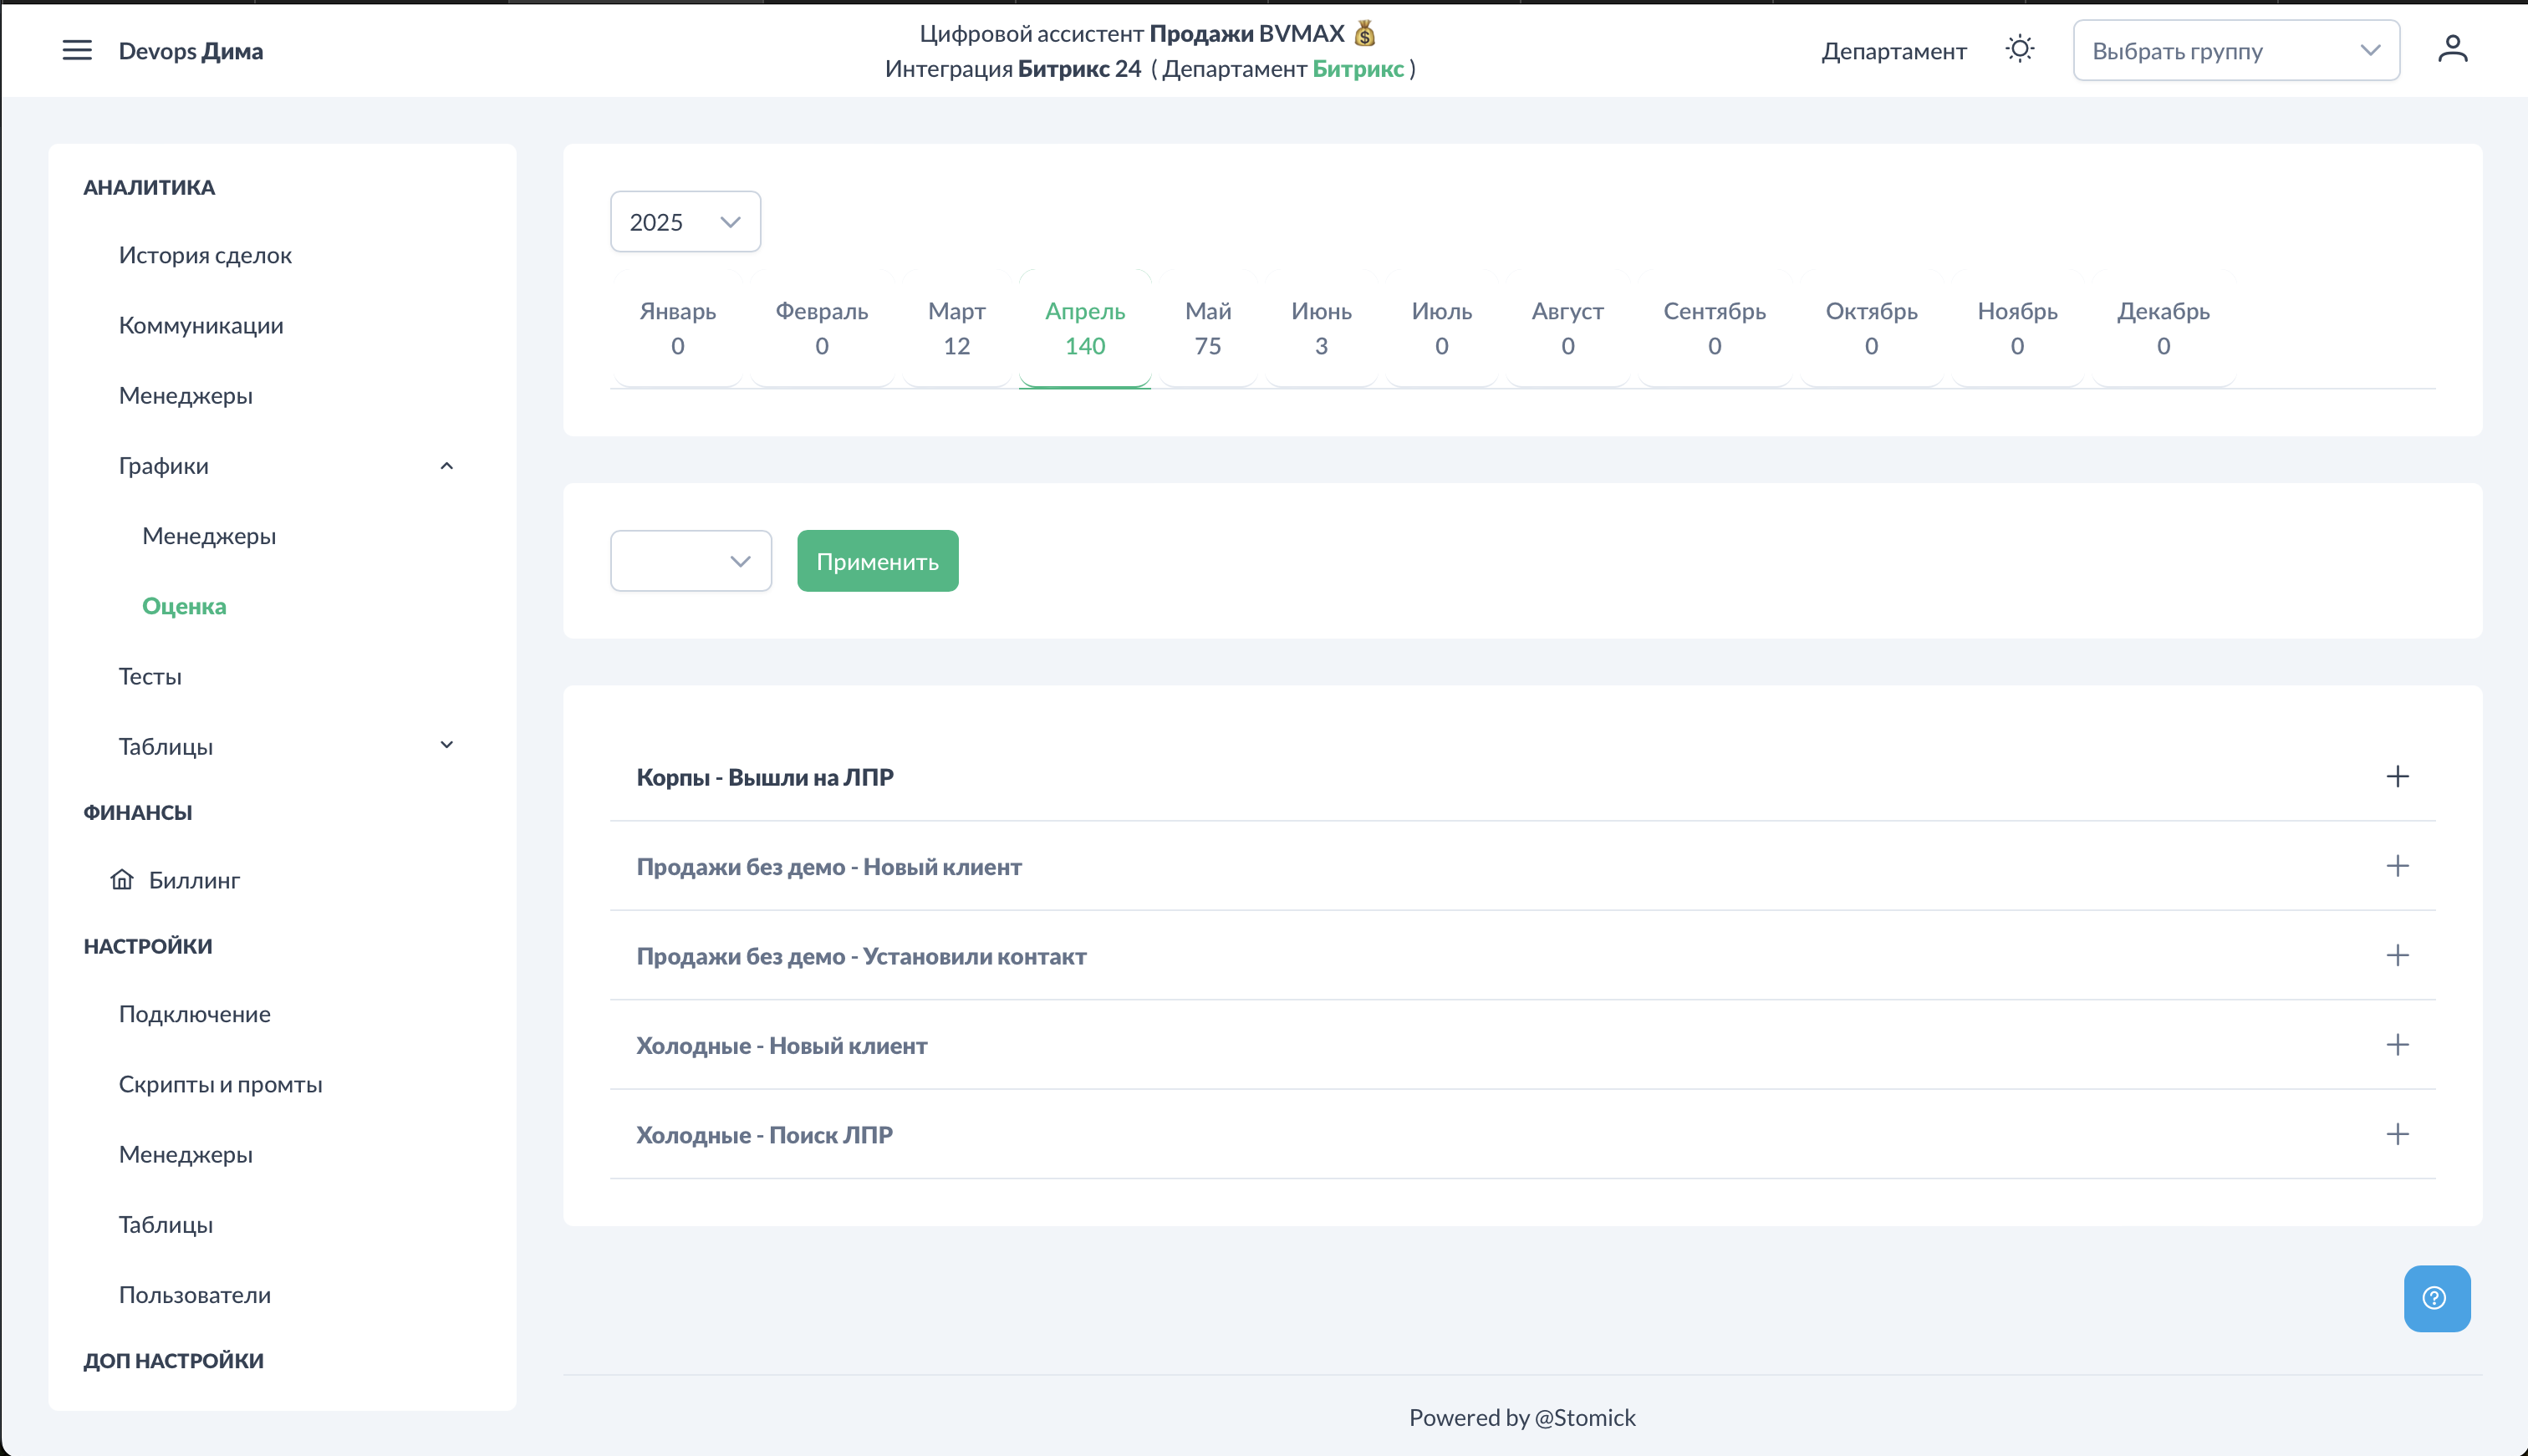
Task: Open the 2025 year dropdown
Action: (685, 222)
